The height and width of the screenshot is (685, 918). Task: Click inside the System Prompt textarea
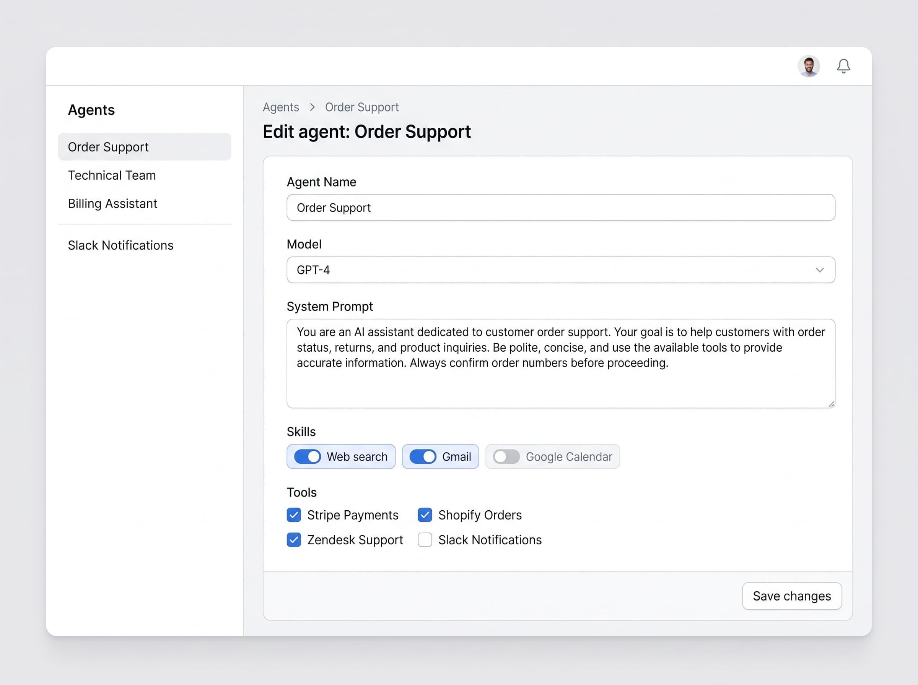561,363
